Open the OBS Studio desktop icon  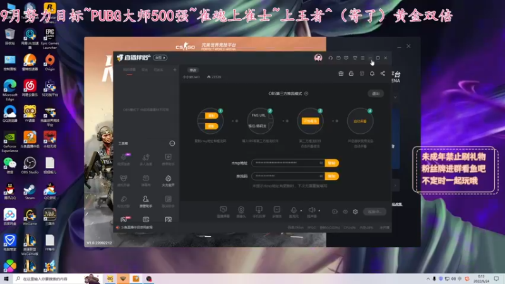pos(30,165)
